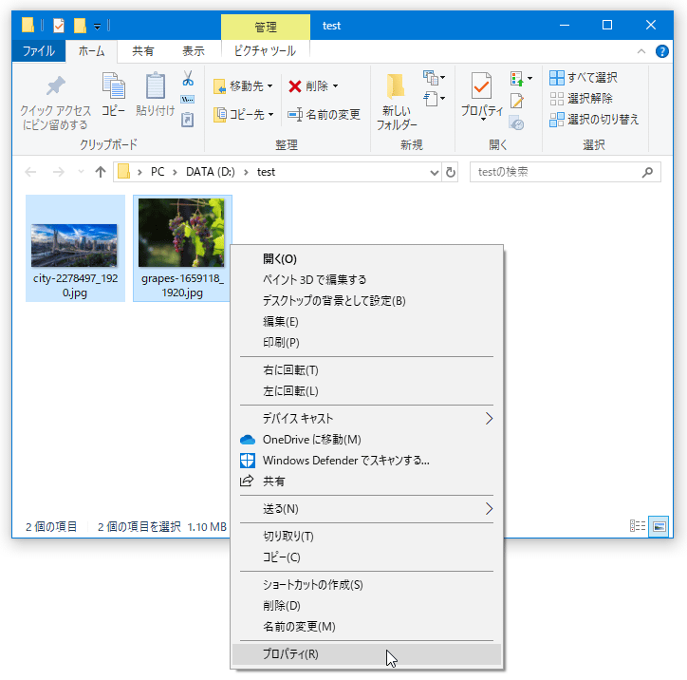This screenshot has width=687, height=680.
Task: Choose 切り取り(T) in context menu
Action: [x=366, y=537]
